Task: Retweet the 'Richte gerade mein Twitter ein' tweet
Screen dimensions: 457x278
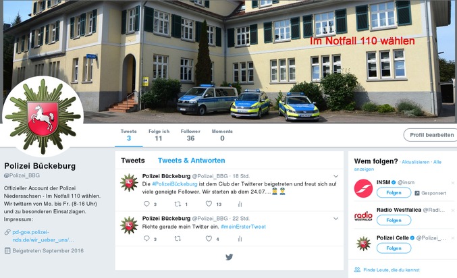Action: click(178, 239)
